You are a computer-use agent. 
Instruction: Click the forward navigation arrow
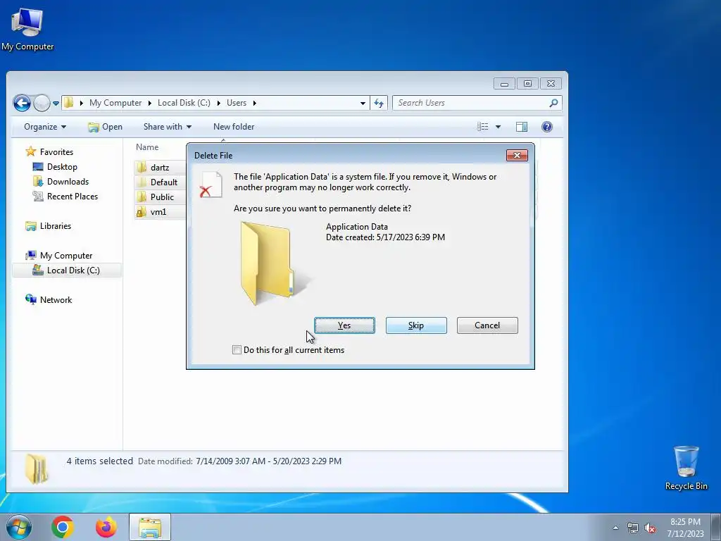pos(42,103)
